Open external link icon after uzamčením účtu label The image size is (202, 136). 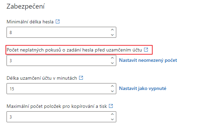point(146,49)
